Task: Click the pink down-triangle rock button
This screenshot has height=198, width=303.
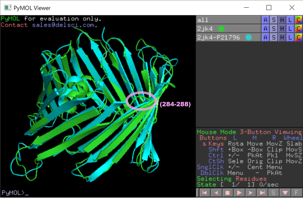Action: 286,193
